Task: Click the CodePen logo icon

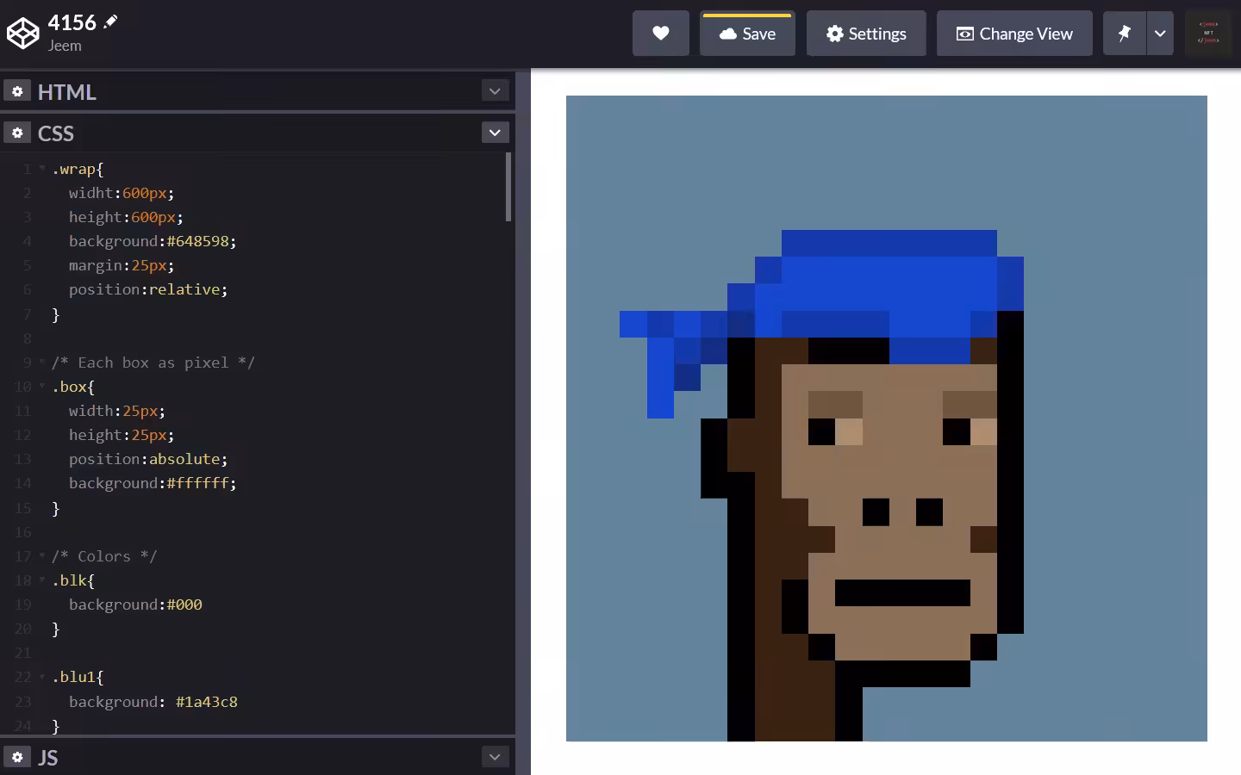Action: (x=23, y=34)
